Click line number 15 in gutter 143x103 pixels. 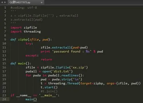point(4,63)
